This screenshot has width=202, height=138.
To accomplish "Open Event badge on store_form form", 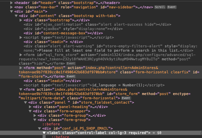I will pyautogui.click(x=126, y=98).
